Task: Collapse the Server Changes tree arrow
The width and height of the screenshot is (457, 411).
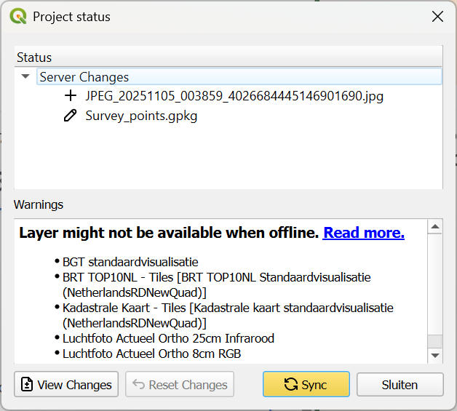Action: click(26, 76)
